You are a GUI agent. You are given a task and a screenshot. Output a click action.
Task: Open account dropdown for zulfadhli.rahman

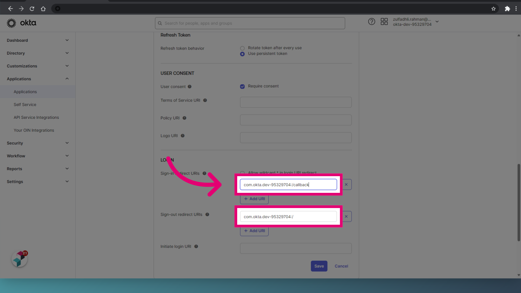(416, 22)
